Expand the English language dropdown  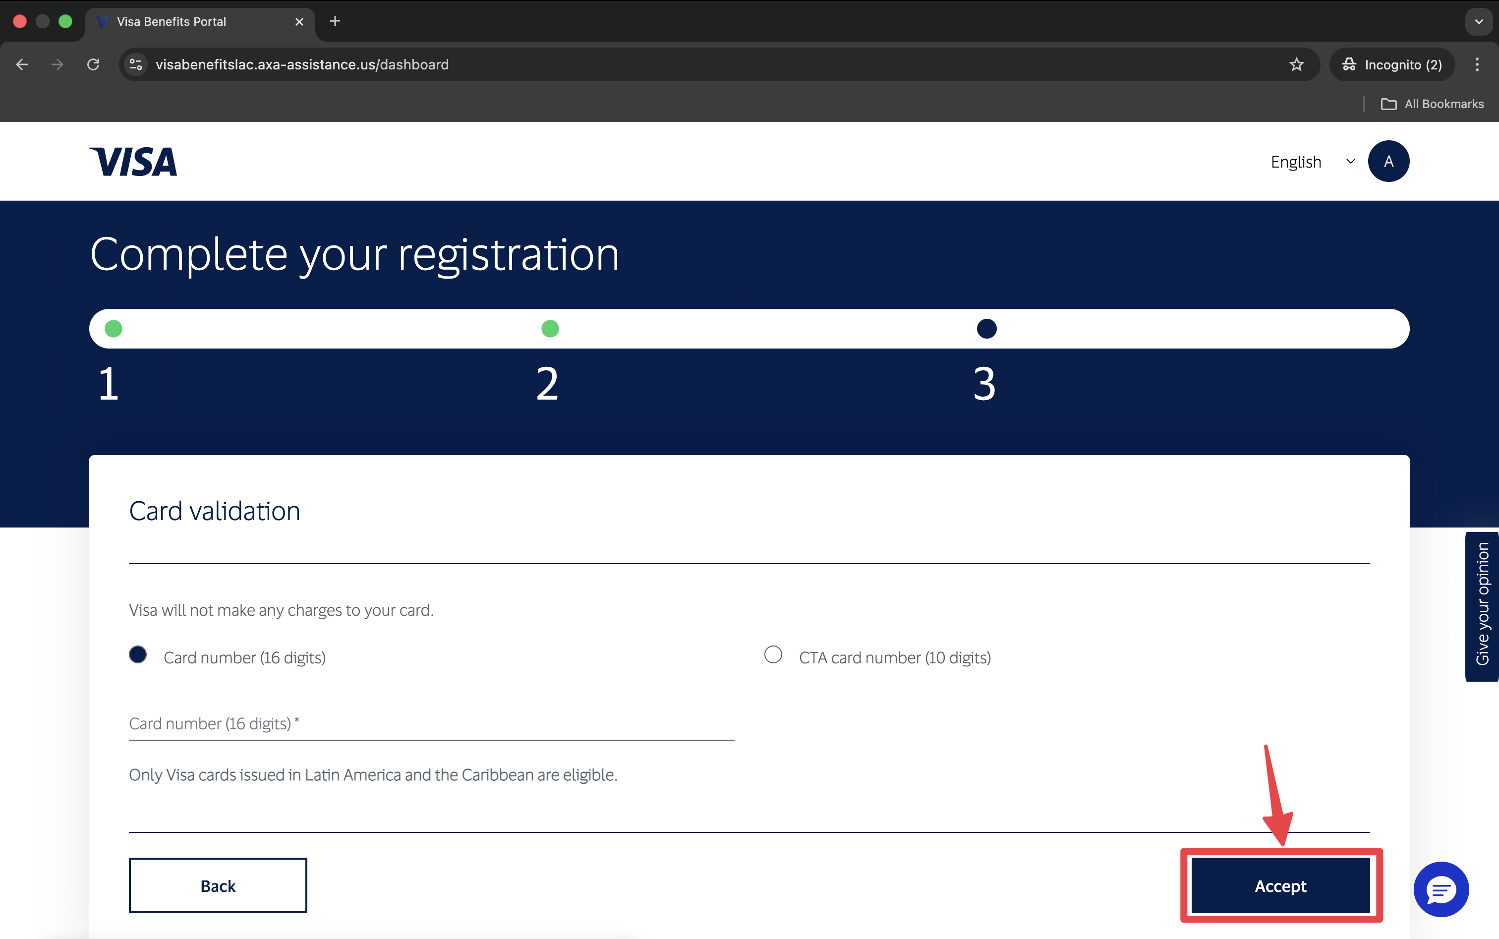pyautogui.click(x=1313, y=162)
